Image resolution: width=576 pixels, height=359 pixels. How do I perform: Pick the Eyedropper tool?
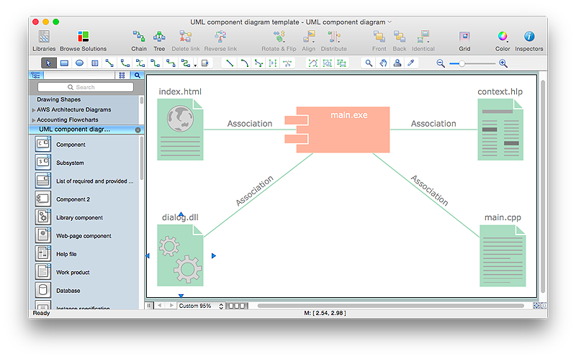coord(411,63)
